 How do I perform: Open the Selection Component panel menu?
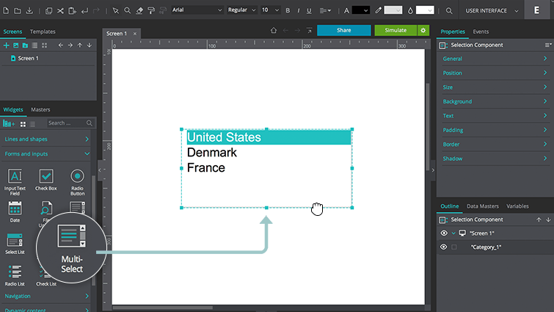548,45
